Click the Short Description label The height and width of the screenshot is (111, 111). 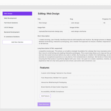pyautogui.click(x=44, y=36)
